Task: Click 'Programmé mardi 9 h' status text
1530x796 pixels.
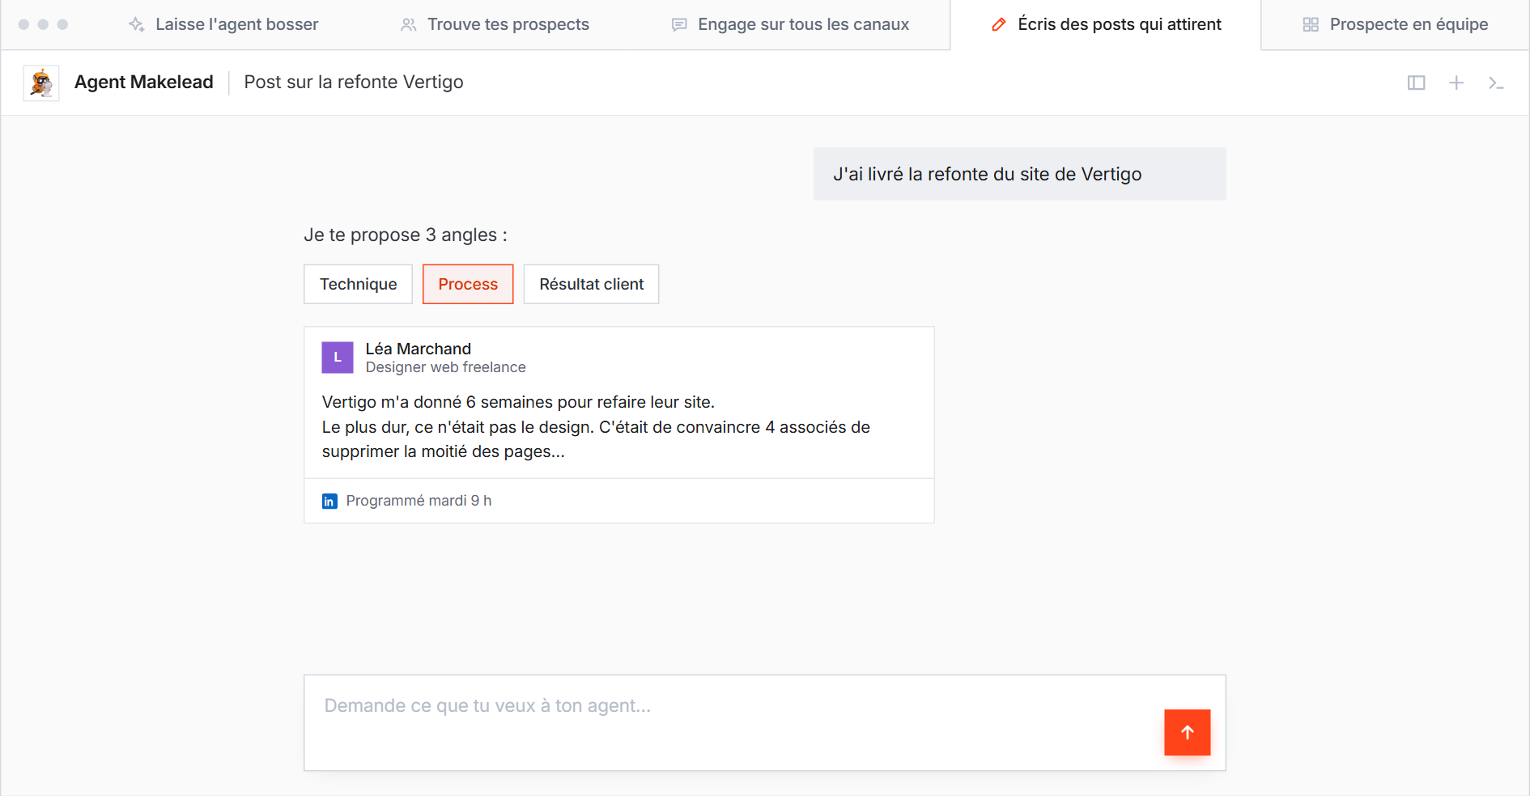Action: (419, 501)
